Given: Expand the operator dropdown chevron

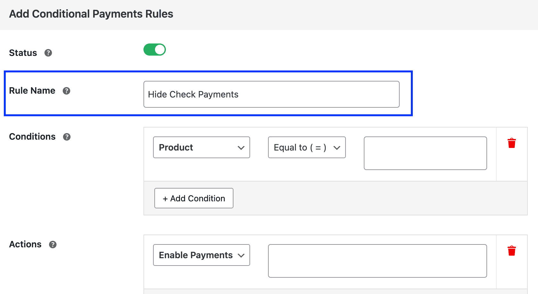Looking at the screenshot, I should pos(337,148).
